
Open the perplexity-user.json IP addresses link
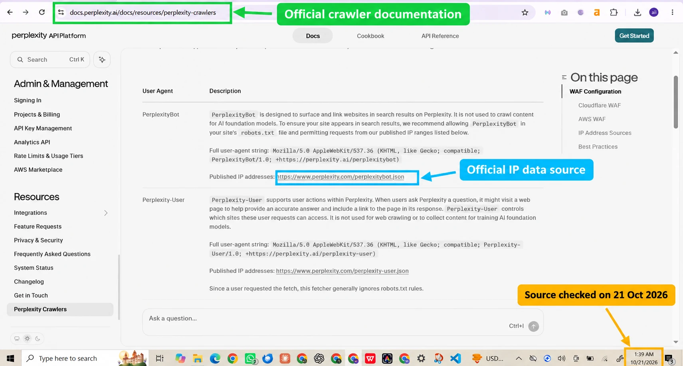[x=342, y=271]
